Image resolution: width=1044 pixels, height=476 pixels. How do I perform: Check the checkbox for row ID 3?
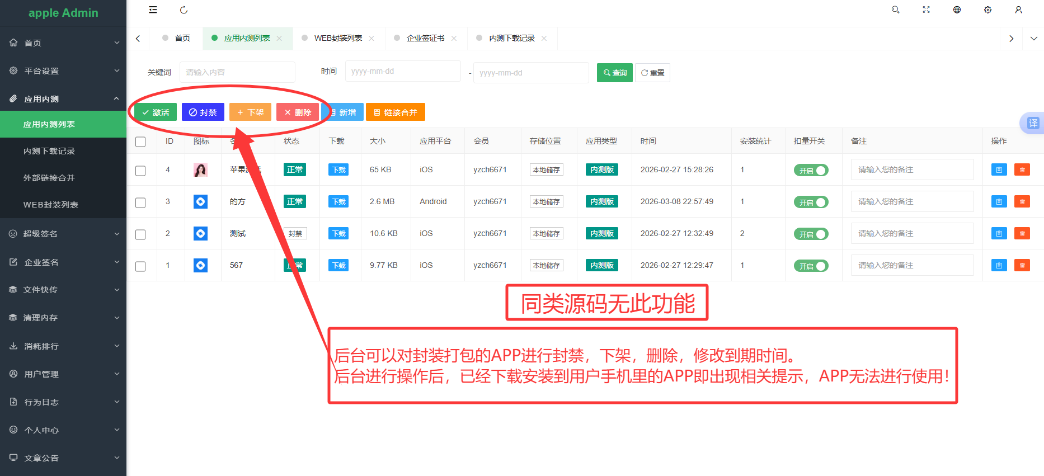[140, 202]
